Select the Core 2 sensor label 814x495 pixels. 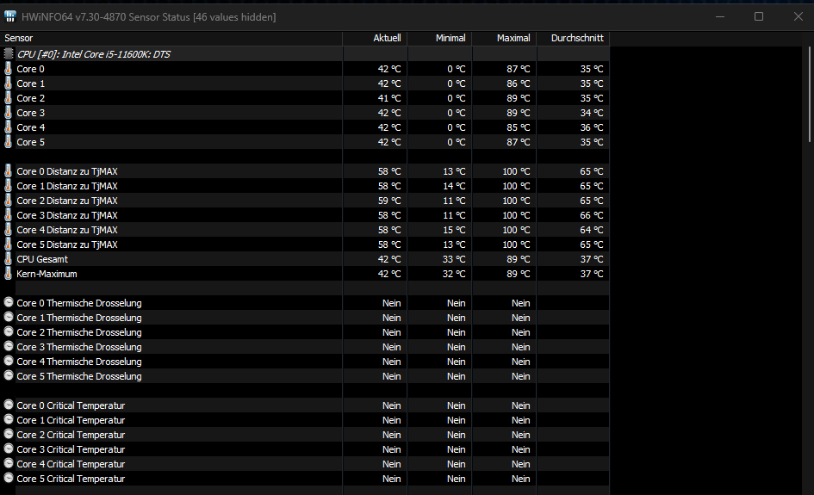pos(31,98)
